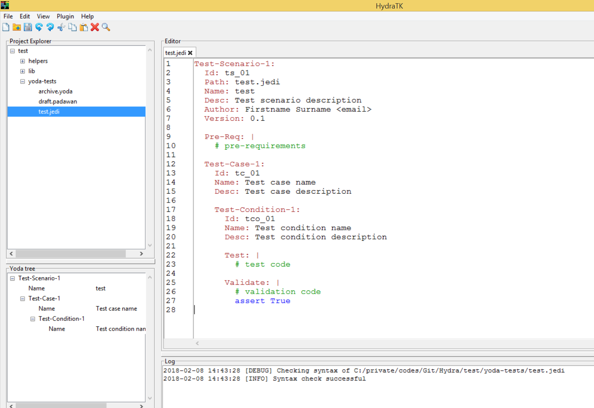Click the Save floppy disk icon
This screenshot has height=408, width=594.
(28, 27)
